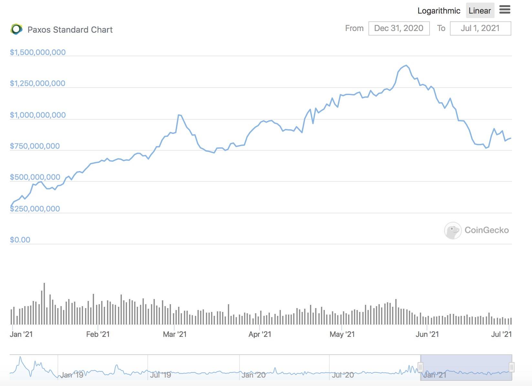Click the Jan '19 navigator timeline area

tap(72, 375)
